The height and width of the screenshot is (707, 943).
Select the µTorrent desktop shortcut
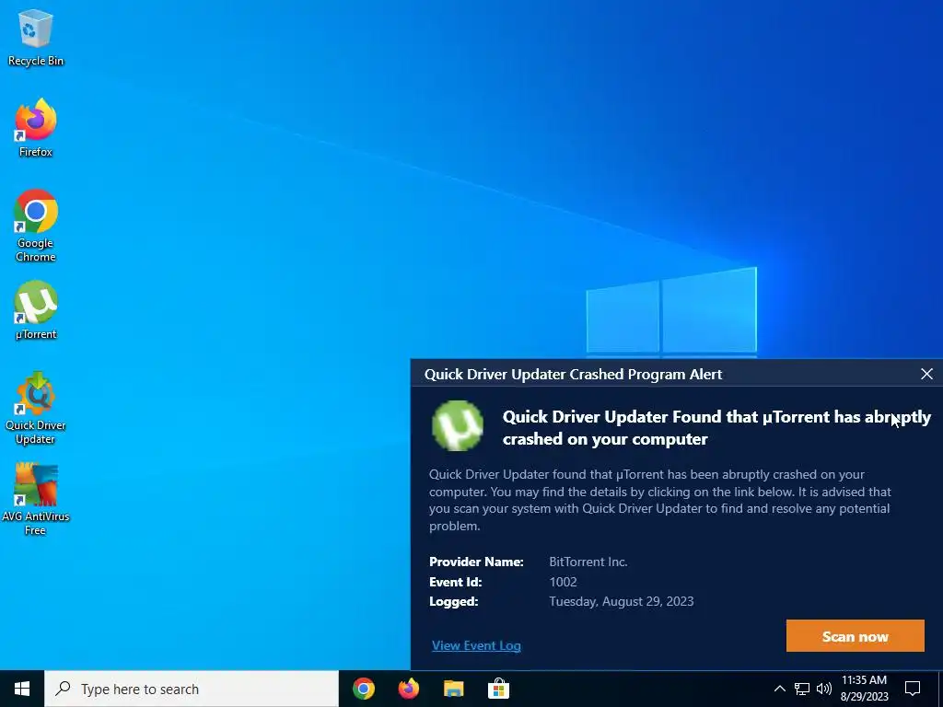(x=36, y=310)
